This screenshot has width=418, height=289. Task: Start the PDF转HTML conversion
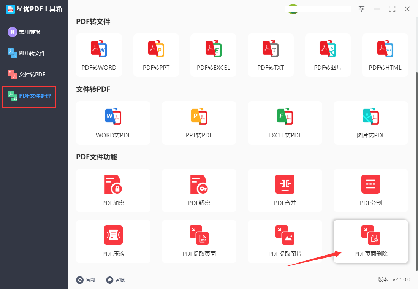[x=385, y=55]
